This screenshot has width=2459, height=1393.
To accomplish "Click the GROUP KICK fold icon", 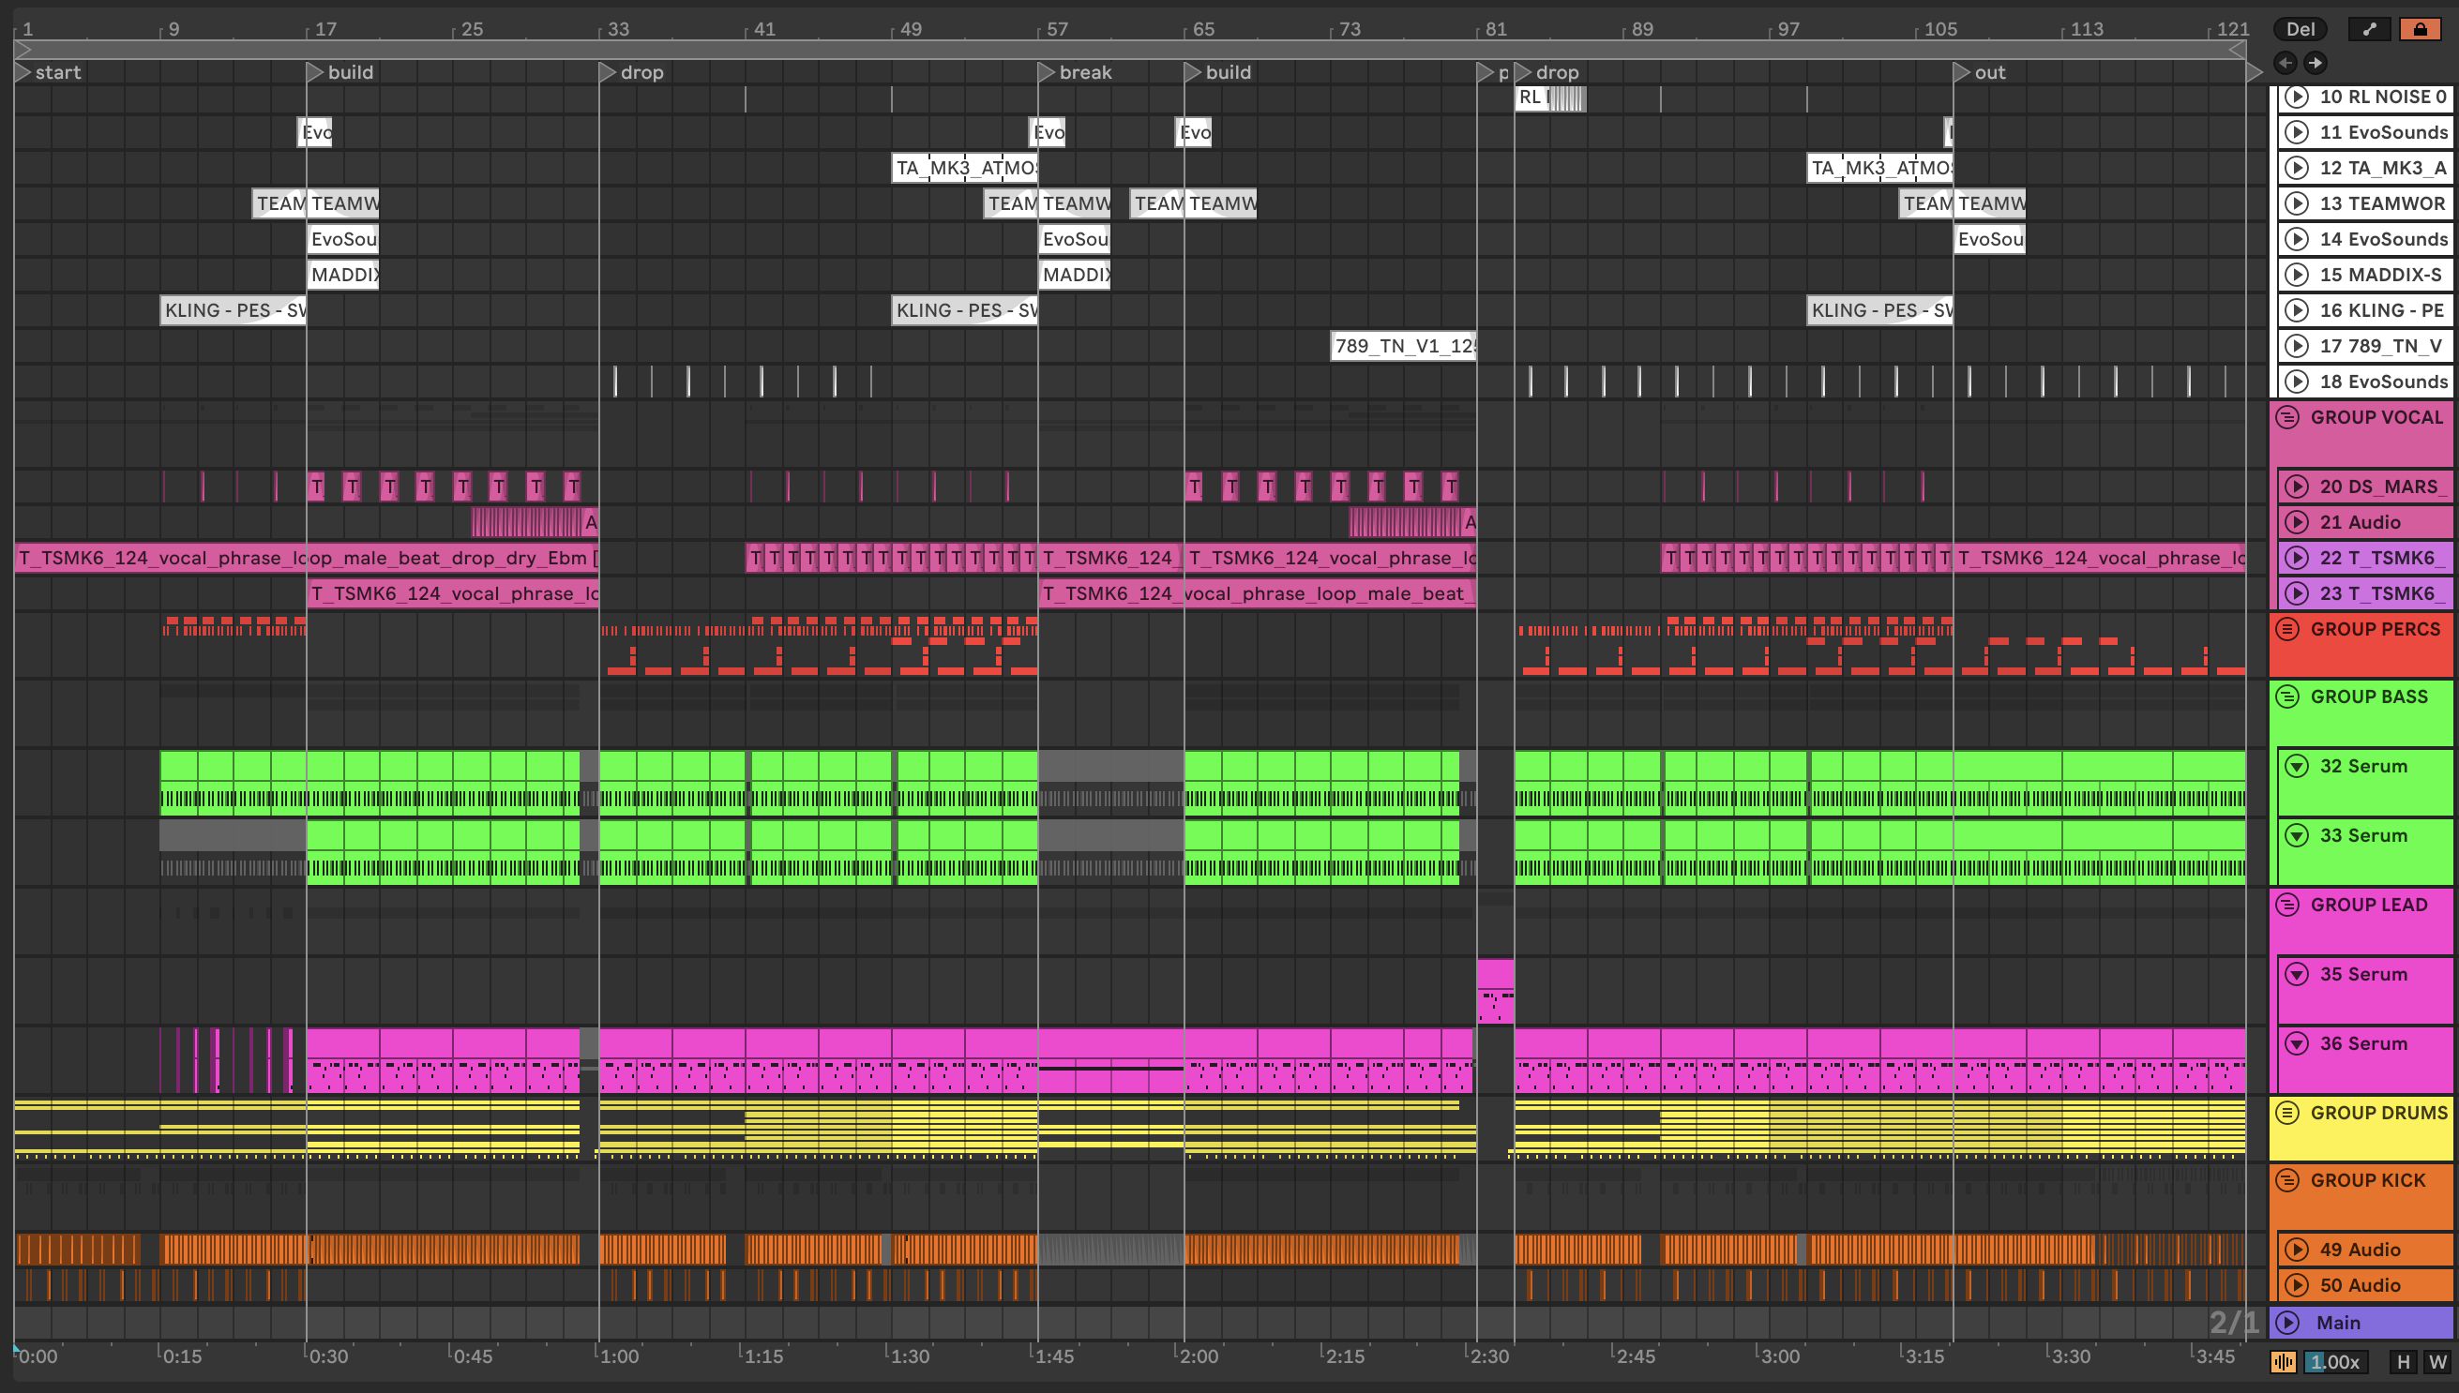I will click(x=2287, y=1179).
